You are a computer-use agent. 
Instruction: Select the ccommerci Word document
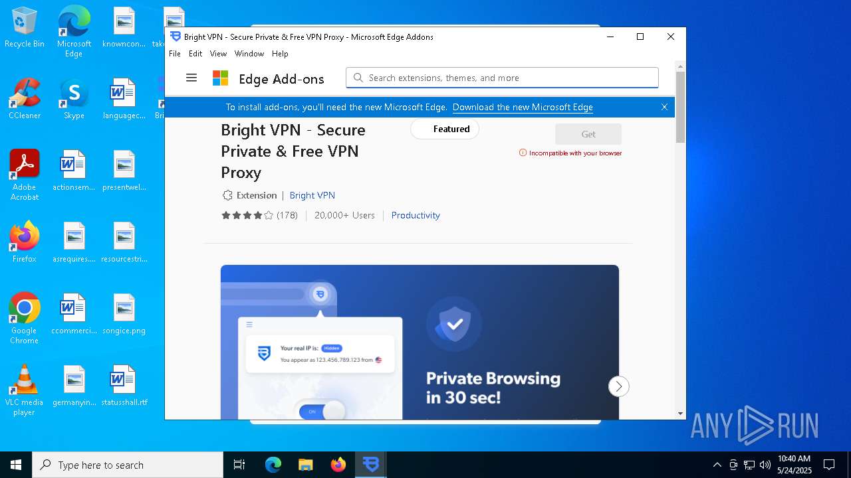click(x=74, y=315)
